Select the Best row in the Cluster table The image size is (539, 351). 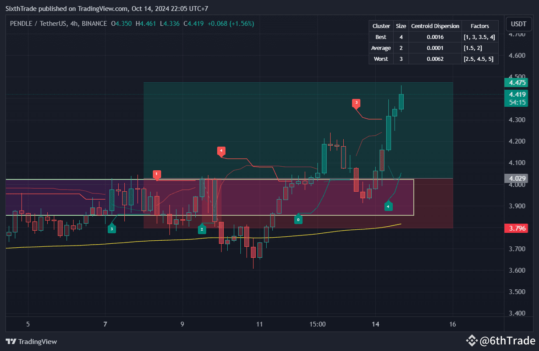click(x=380, y=37)
